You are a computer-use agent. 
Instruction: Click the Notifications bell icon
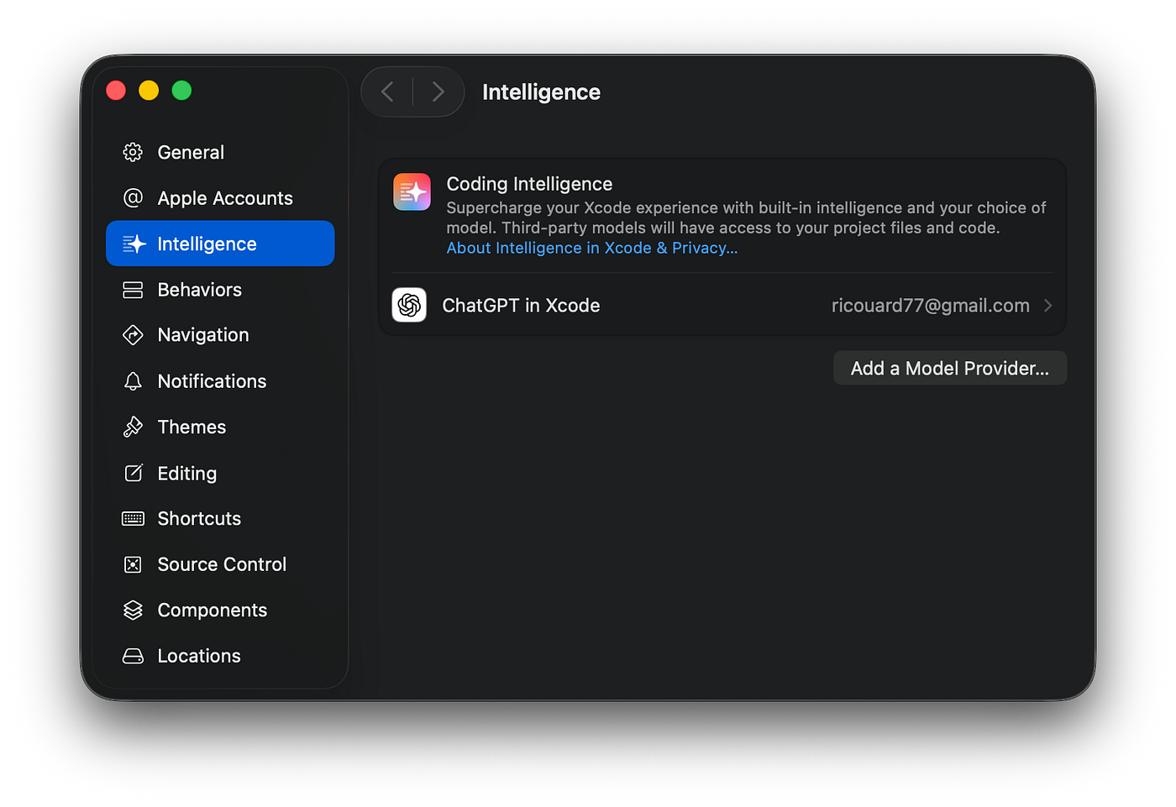click(x=133, y=381)
